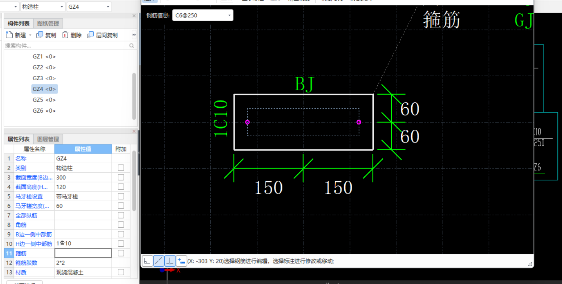Select GZ6 in the component list
This screenshot has width=562, height=284.
tap(44, 111)
